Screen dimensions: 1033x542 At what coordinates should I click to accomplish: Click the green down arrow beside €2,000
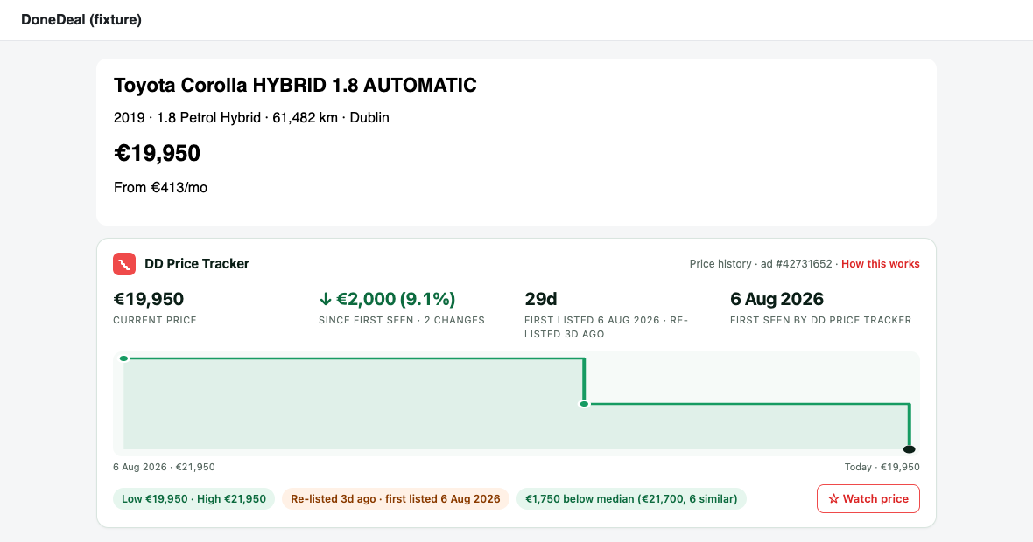[326, 299]
